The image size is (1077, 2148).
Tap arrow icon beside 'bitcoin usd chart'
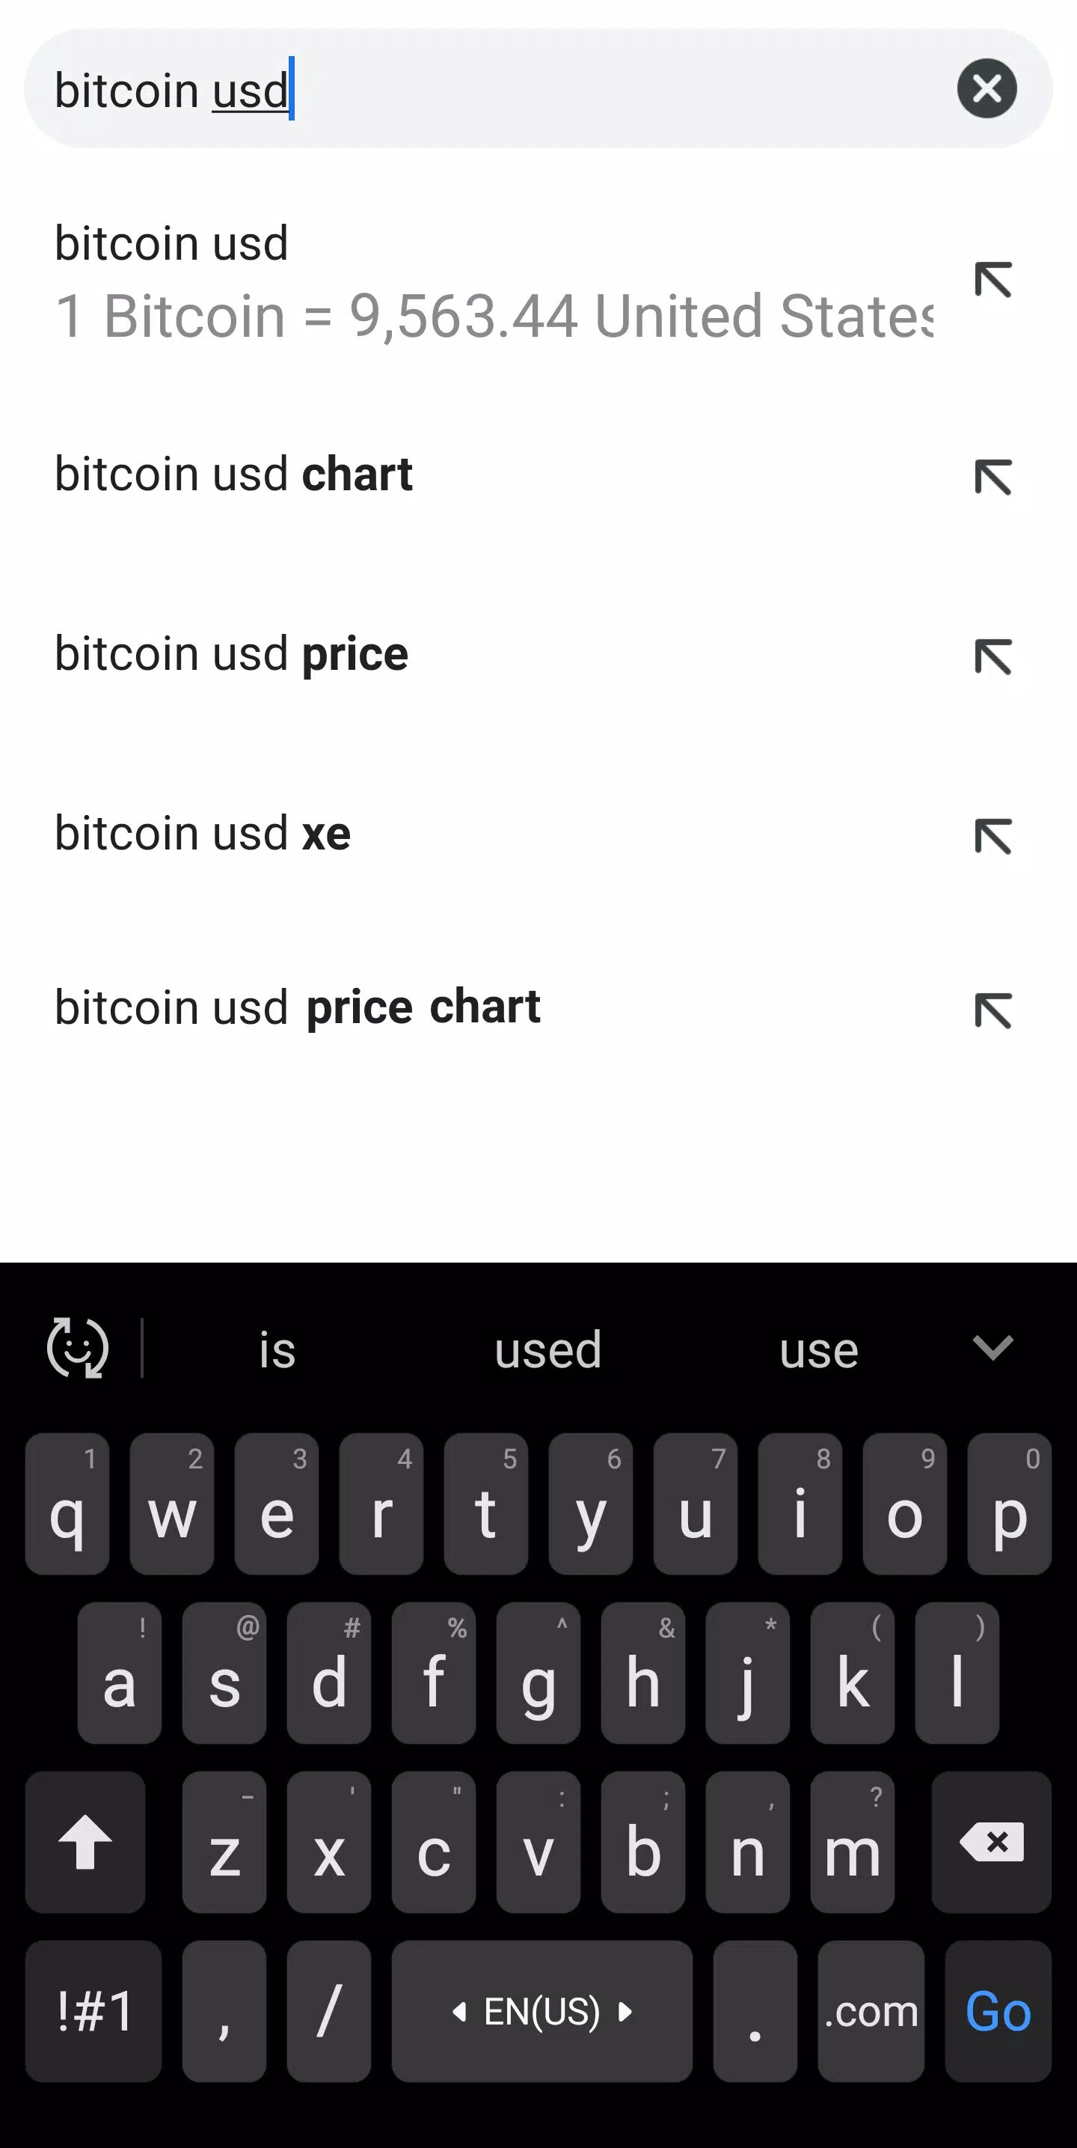(x=992, y=477)
